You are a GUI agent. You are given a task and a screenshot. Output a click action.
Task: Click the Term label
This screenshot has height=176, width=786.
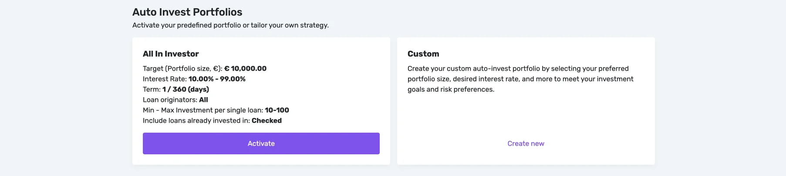152,89
